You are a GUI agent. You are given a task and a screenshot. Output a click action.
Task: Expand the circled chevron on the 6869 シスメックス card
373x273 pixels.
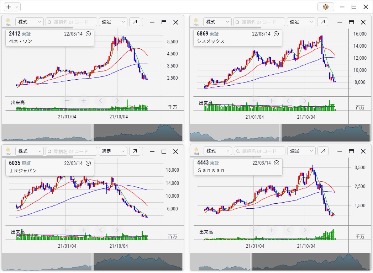pyautogui.click(x=276, y=34)
